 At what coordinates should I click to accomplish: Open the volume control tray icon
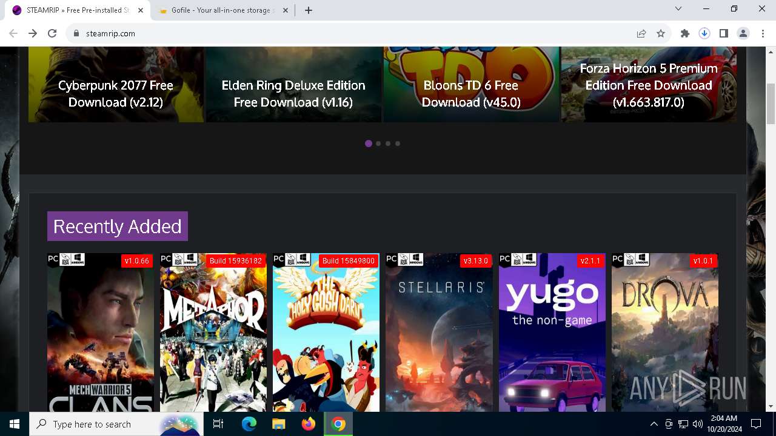click(x=697, y=424)
